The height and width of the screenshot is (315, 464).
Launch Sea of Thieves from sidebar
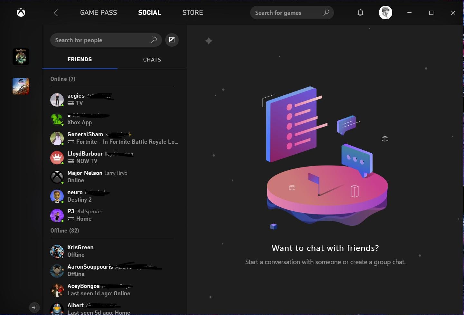click(21, 57)
